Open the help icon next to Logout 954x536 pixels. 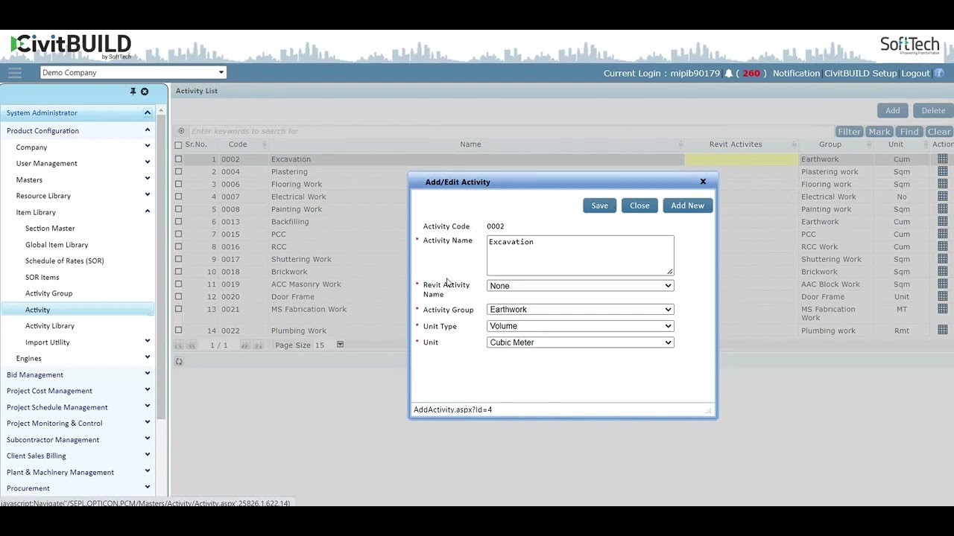[939, 73]
